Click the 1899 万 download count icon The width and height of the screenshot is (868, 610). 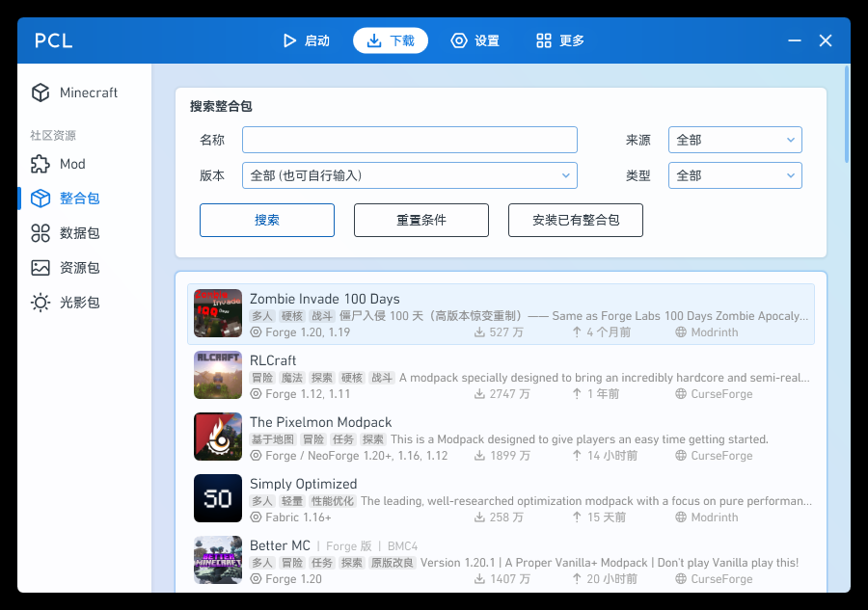(x=479, y=455)
